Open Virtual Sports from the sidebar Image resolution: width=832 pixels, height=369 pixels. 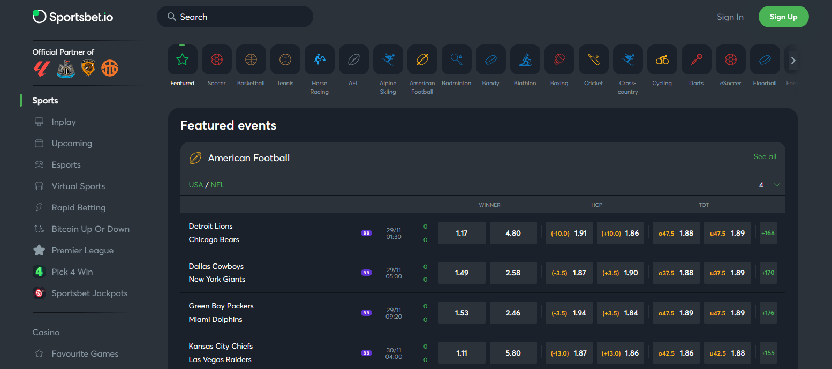click(x=78, y=186)
